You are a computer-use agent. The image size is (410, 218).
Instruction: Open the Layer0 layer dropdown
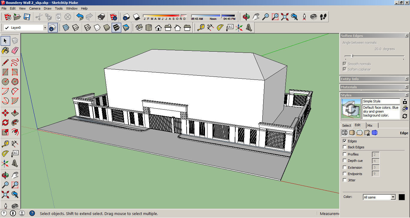(45, 28)
